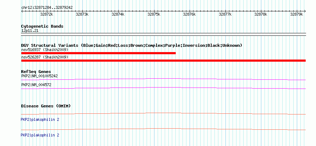
Task: Click the 32877k ruler tick label
Action: tap(225, 14)
